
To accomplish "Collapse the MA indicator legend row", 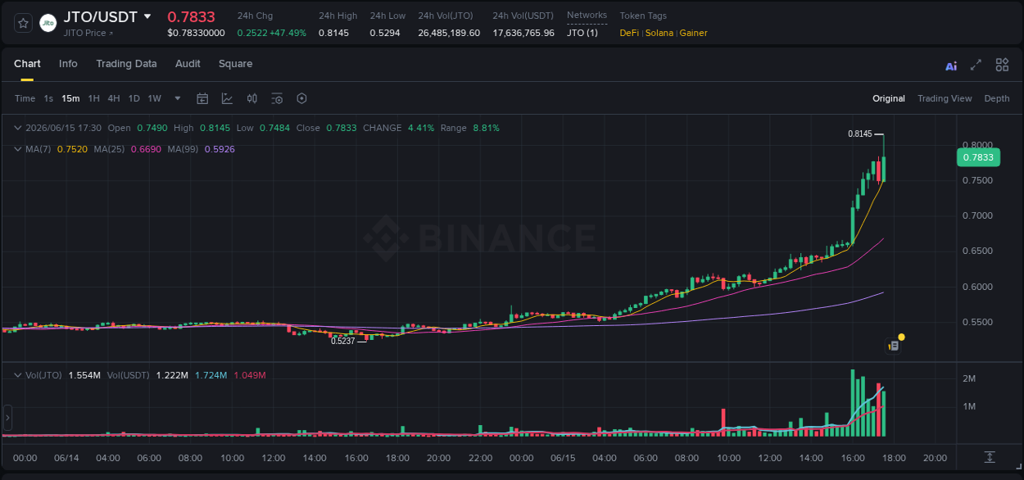I will click(x=17, y=149).
